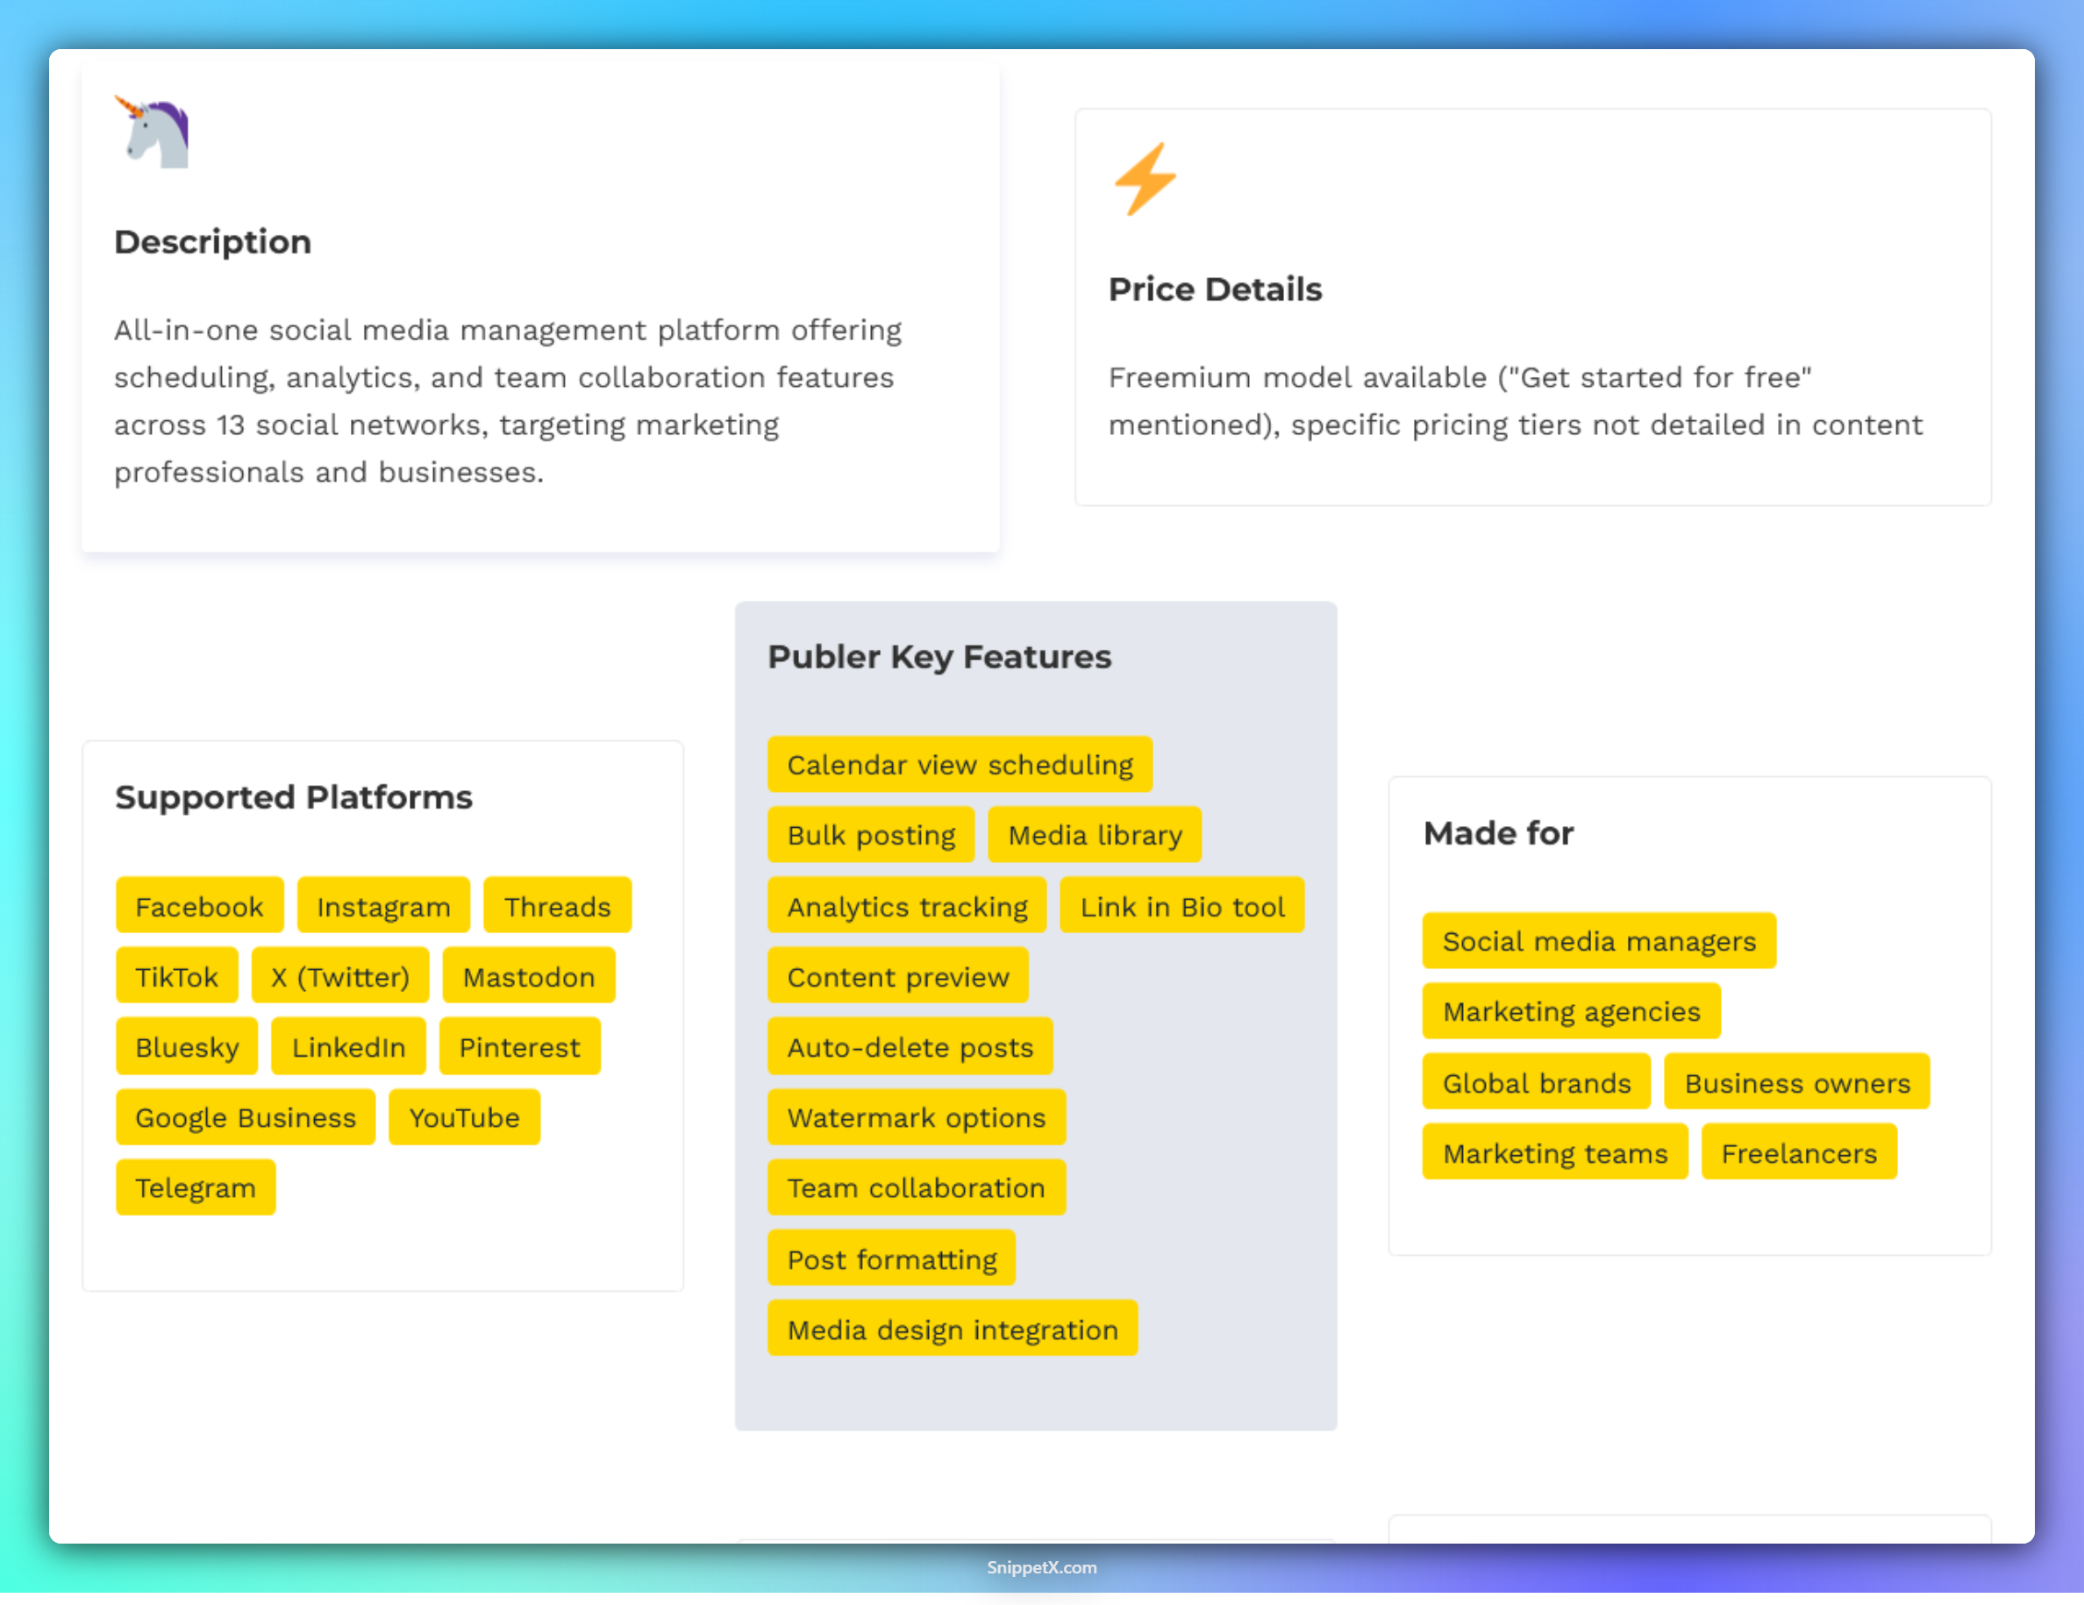
Task: Choose the TikTok tag
Action: (x=176, y=976)
